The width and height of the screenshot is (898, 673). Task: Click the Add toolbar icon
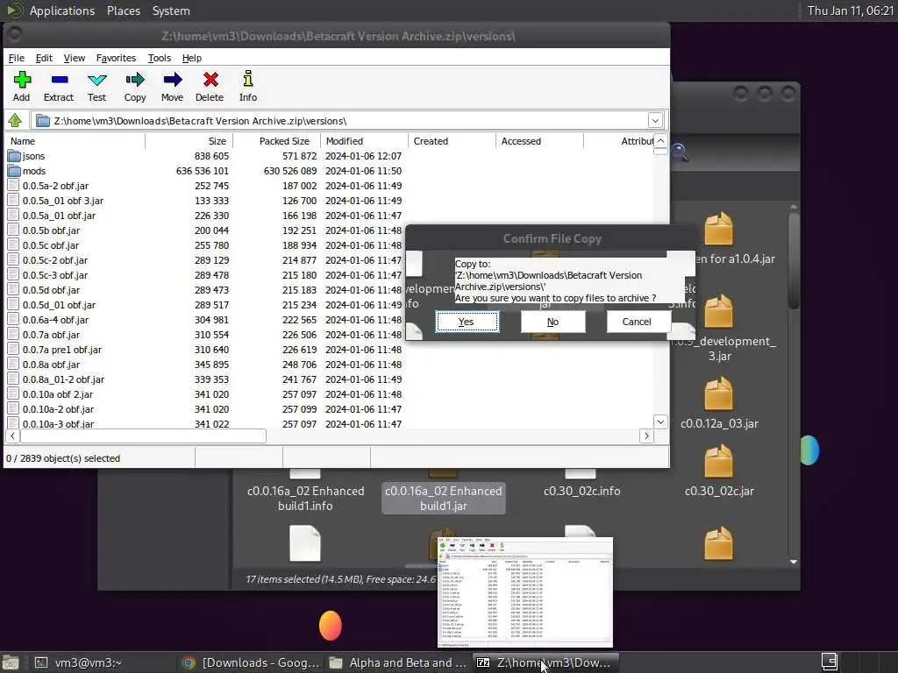22,80
